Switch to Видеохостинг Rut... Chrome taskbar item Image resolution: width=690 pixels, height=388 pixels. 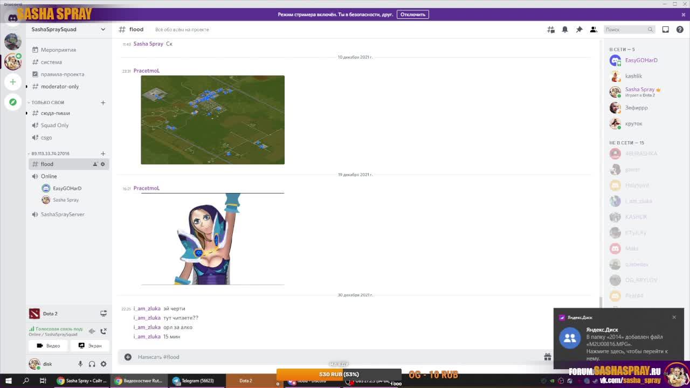139,381
